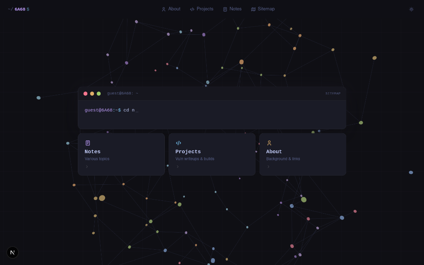Open the About nav link
424x265 pixels.
point(171,9)
